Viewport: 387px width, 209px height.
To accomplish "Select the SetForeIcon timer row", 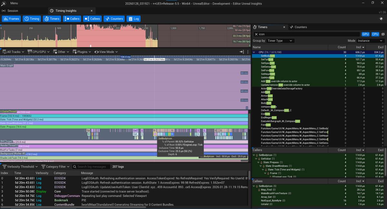I will coord(318,70).
